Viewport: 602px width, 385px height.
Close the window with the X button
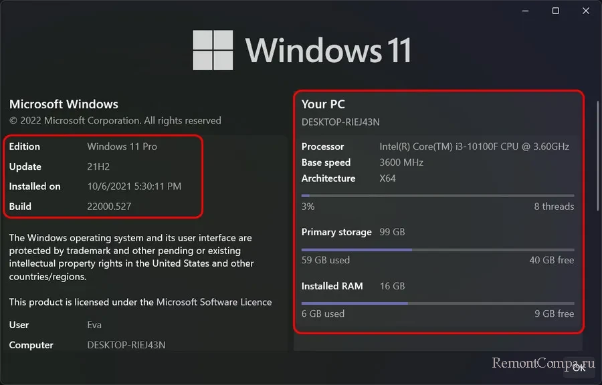click(x=585, y=11)
